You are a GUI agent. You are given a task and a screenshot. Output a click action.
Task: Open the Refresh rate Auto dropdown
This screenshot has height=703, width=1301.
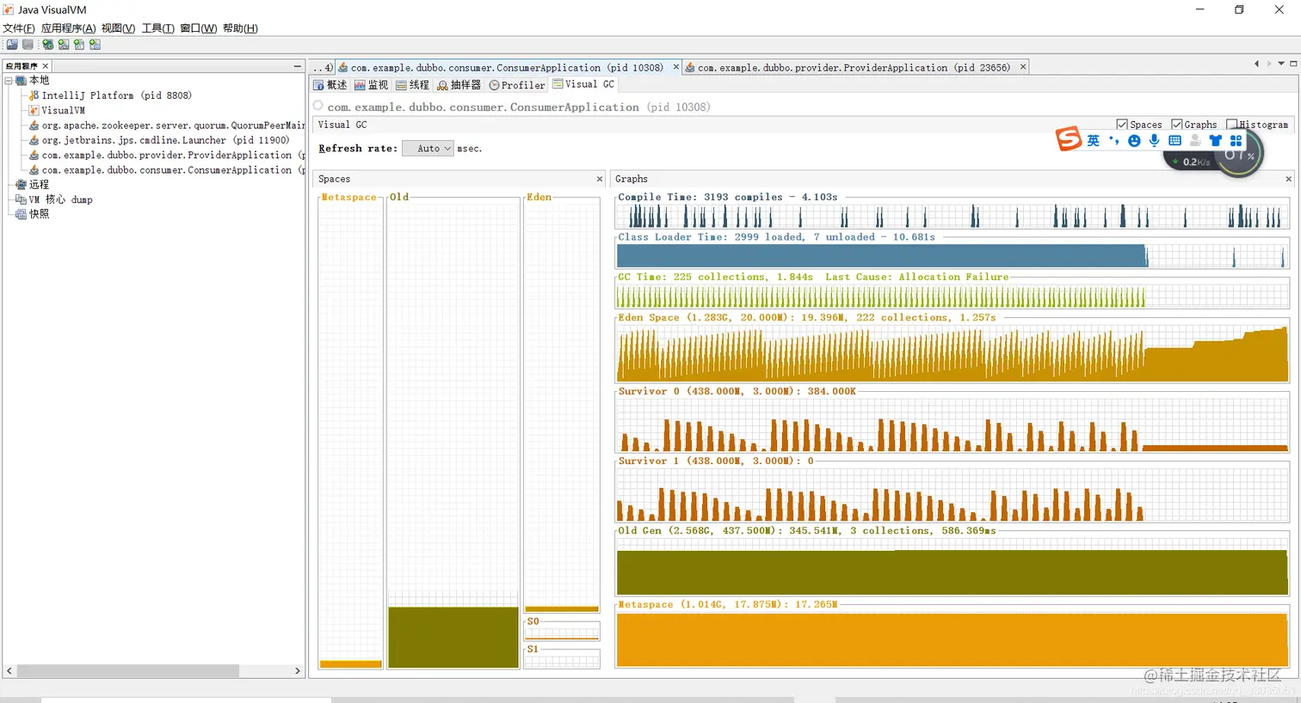click(x=428, y=149)
